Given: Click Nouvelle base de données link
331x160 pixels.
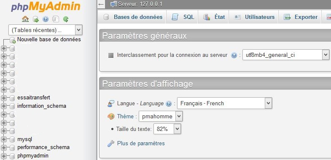Looking at the screenshot, I should click(x=49, y=40).
